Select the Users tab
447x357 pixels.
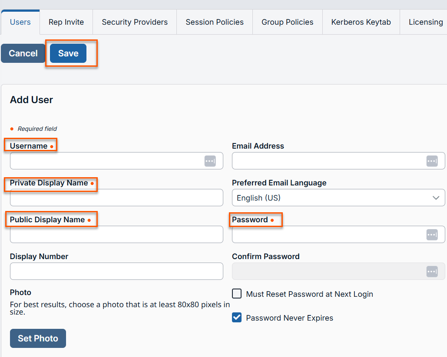click(x=20, y=22)
